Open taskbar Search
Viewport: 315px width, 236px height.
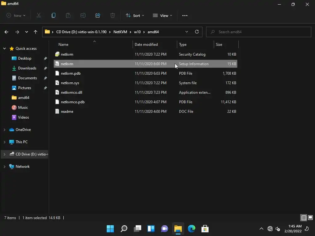tap(124, 229)
